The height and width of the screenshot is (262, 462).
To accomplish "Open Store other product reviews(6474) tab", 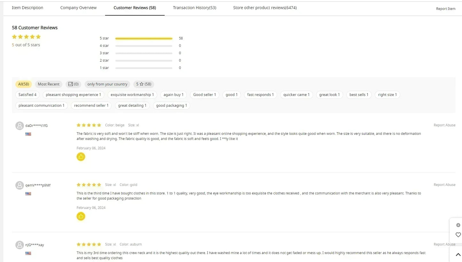I will 265,8.
